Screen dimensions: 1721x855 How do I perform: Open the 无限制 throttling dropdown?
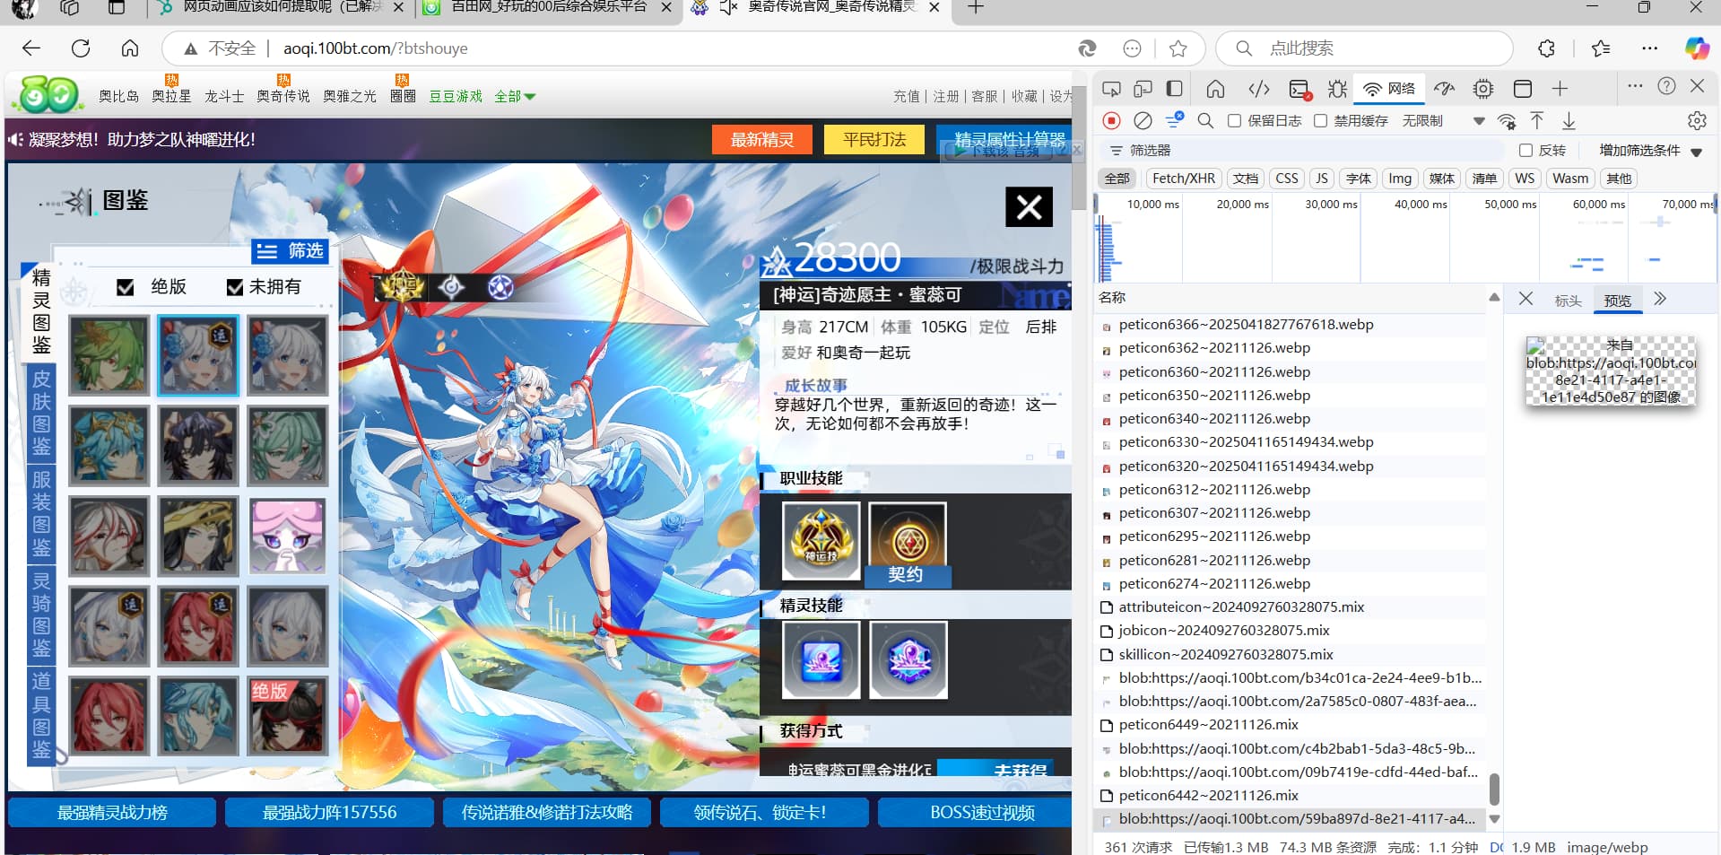pyautogui.click(x=1442, y=120)
